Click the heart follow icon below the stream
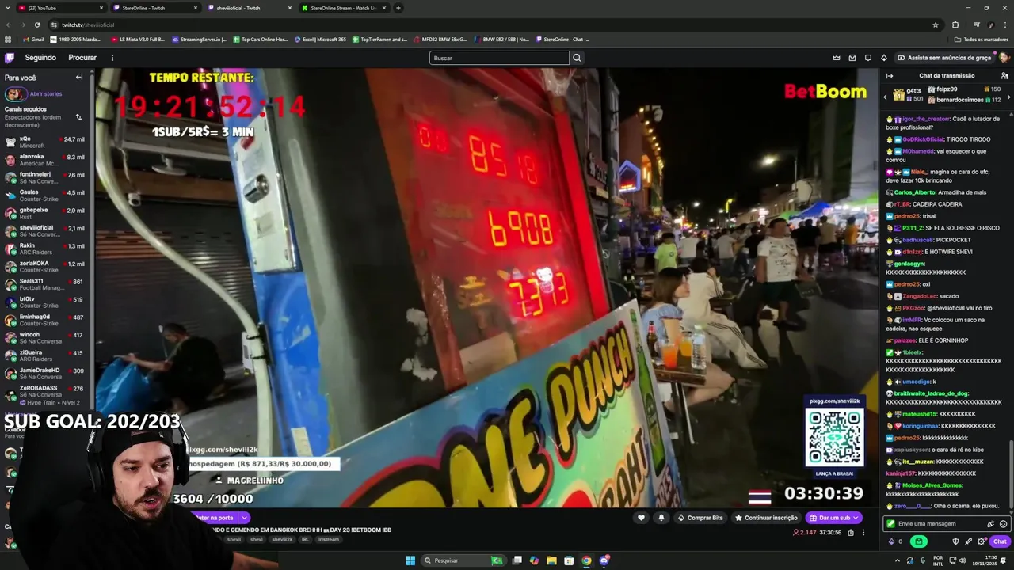 tap(641, 518)
